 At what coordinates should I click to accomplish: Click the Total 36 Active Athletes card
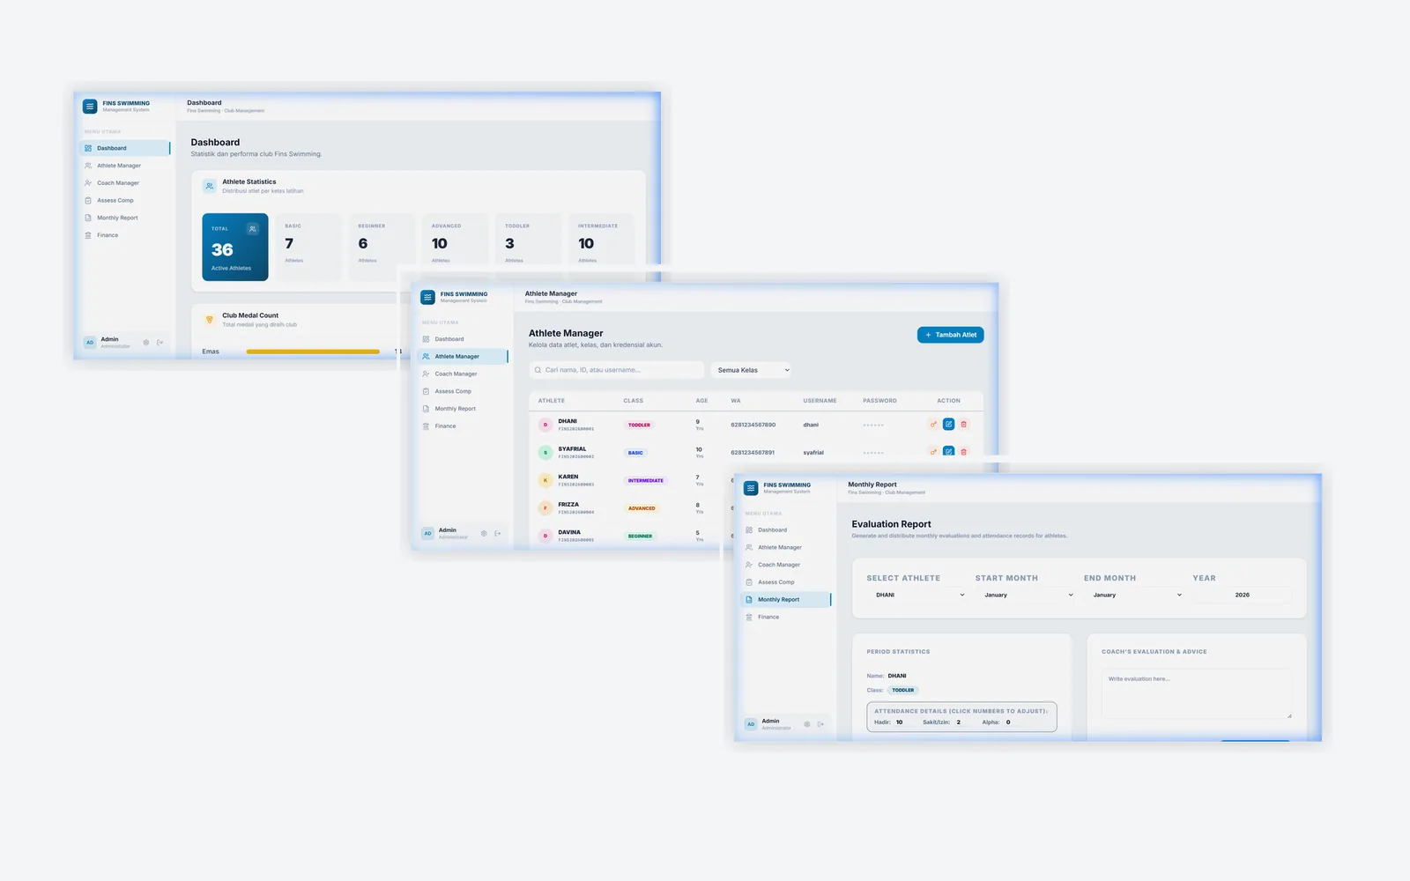point(235,247)
